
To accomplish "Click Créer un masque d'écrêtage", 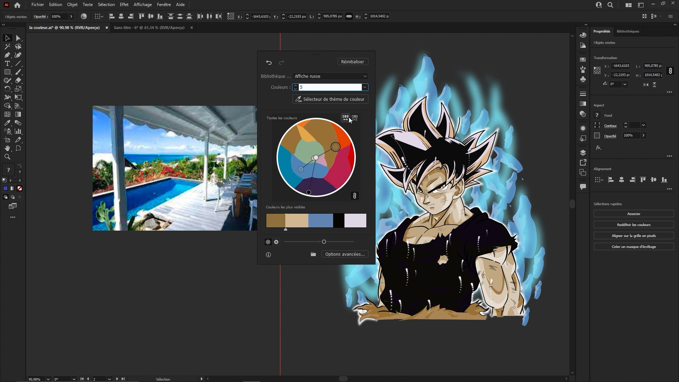I will [x=633, y=247].
